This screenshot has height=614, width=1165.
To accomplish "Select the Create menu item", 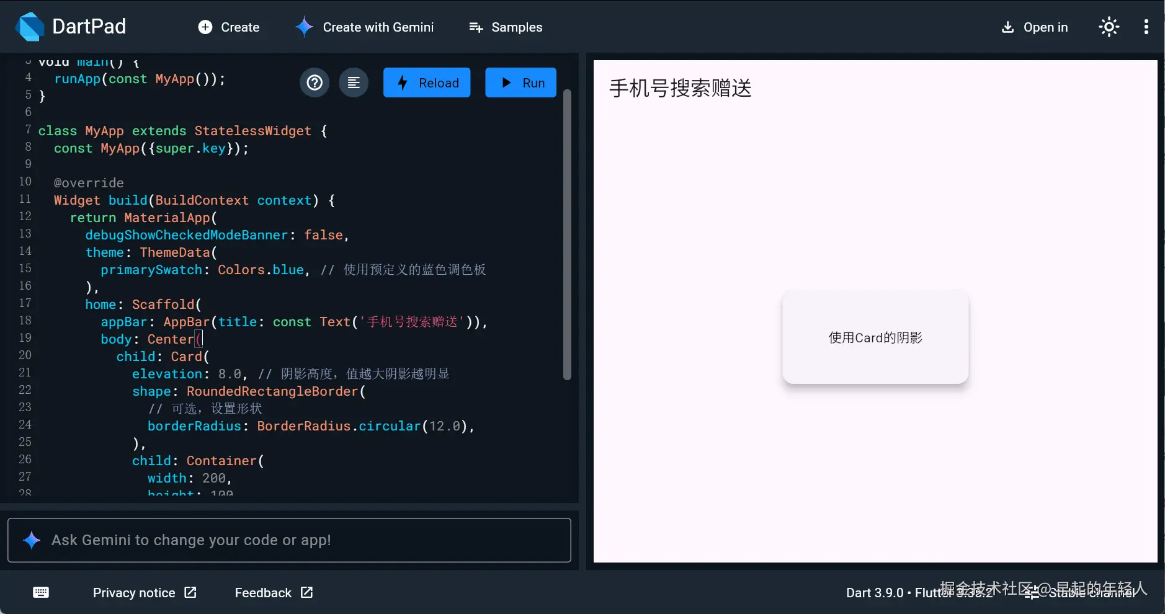I will [228, 27].
